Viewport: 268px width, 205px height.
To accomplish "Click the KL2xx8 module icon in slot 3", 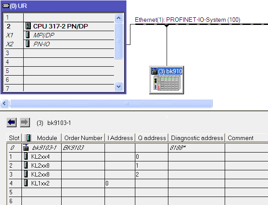I will tap(26, 174).
